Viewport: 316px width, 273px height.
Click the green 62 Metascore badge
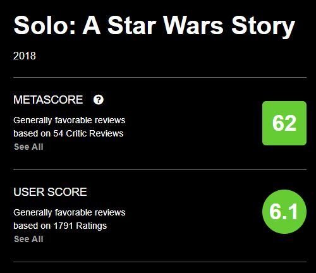(x=284, y=123)
